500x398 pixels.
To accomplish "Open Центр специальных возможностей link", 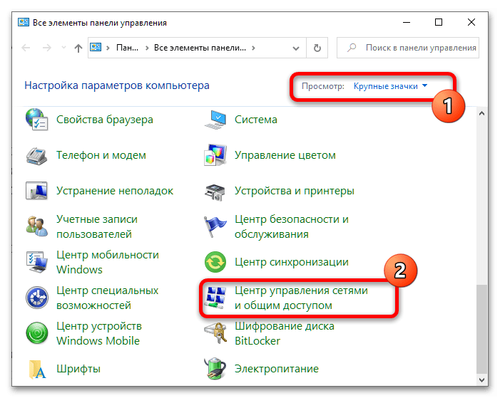I will [108, 298].
